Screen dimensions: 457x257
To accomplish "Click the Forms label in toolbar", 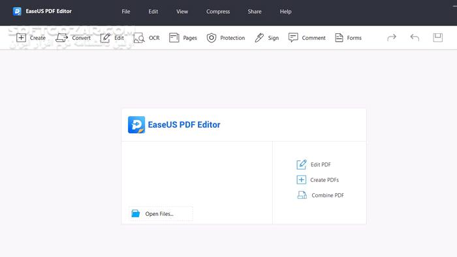I will coord(354,38).
